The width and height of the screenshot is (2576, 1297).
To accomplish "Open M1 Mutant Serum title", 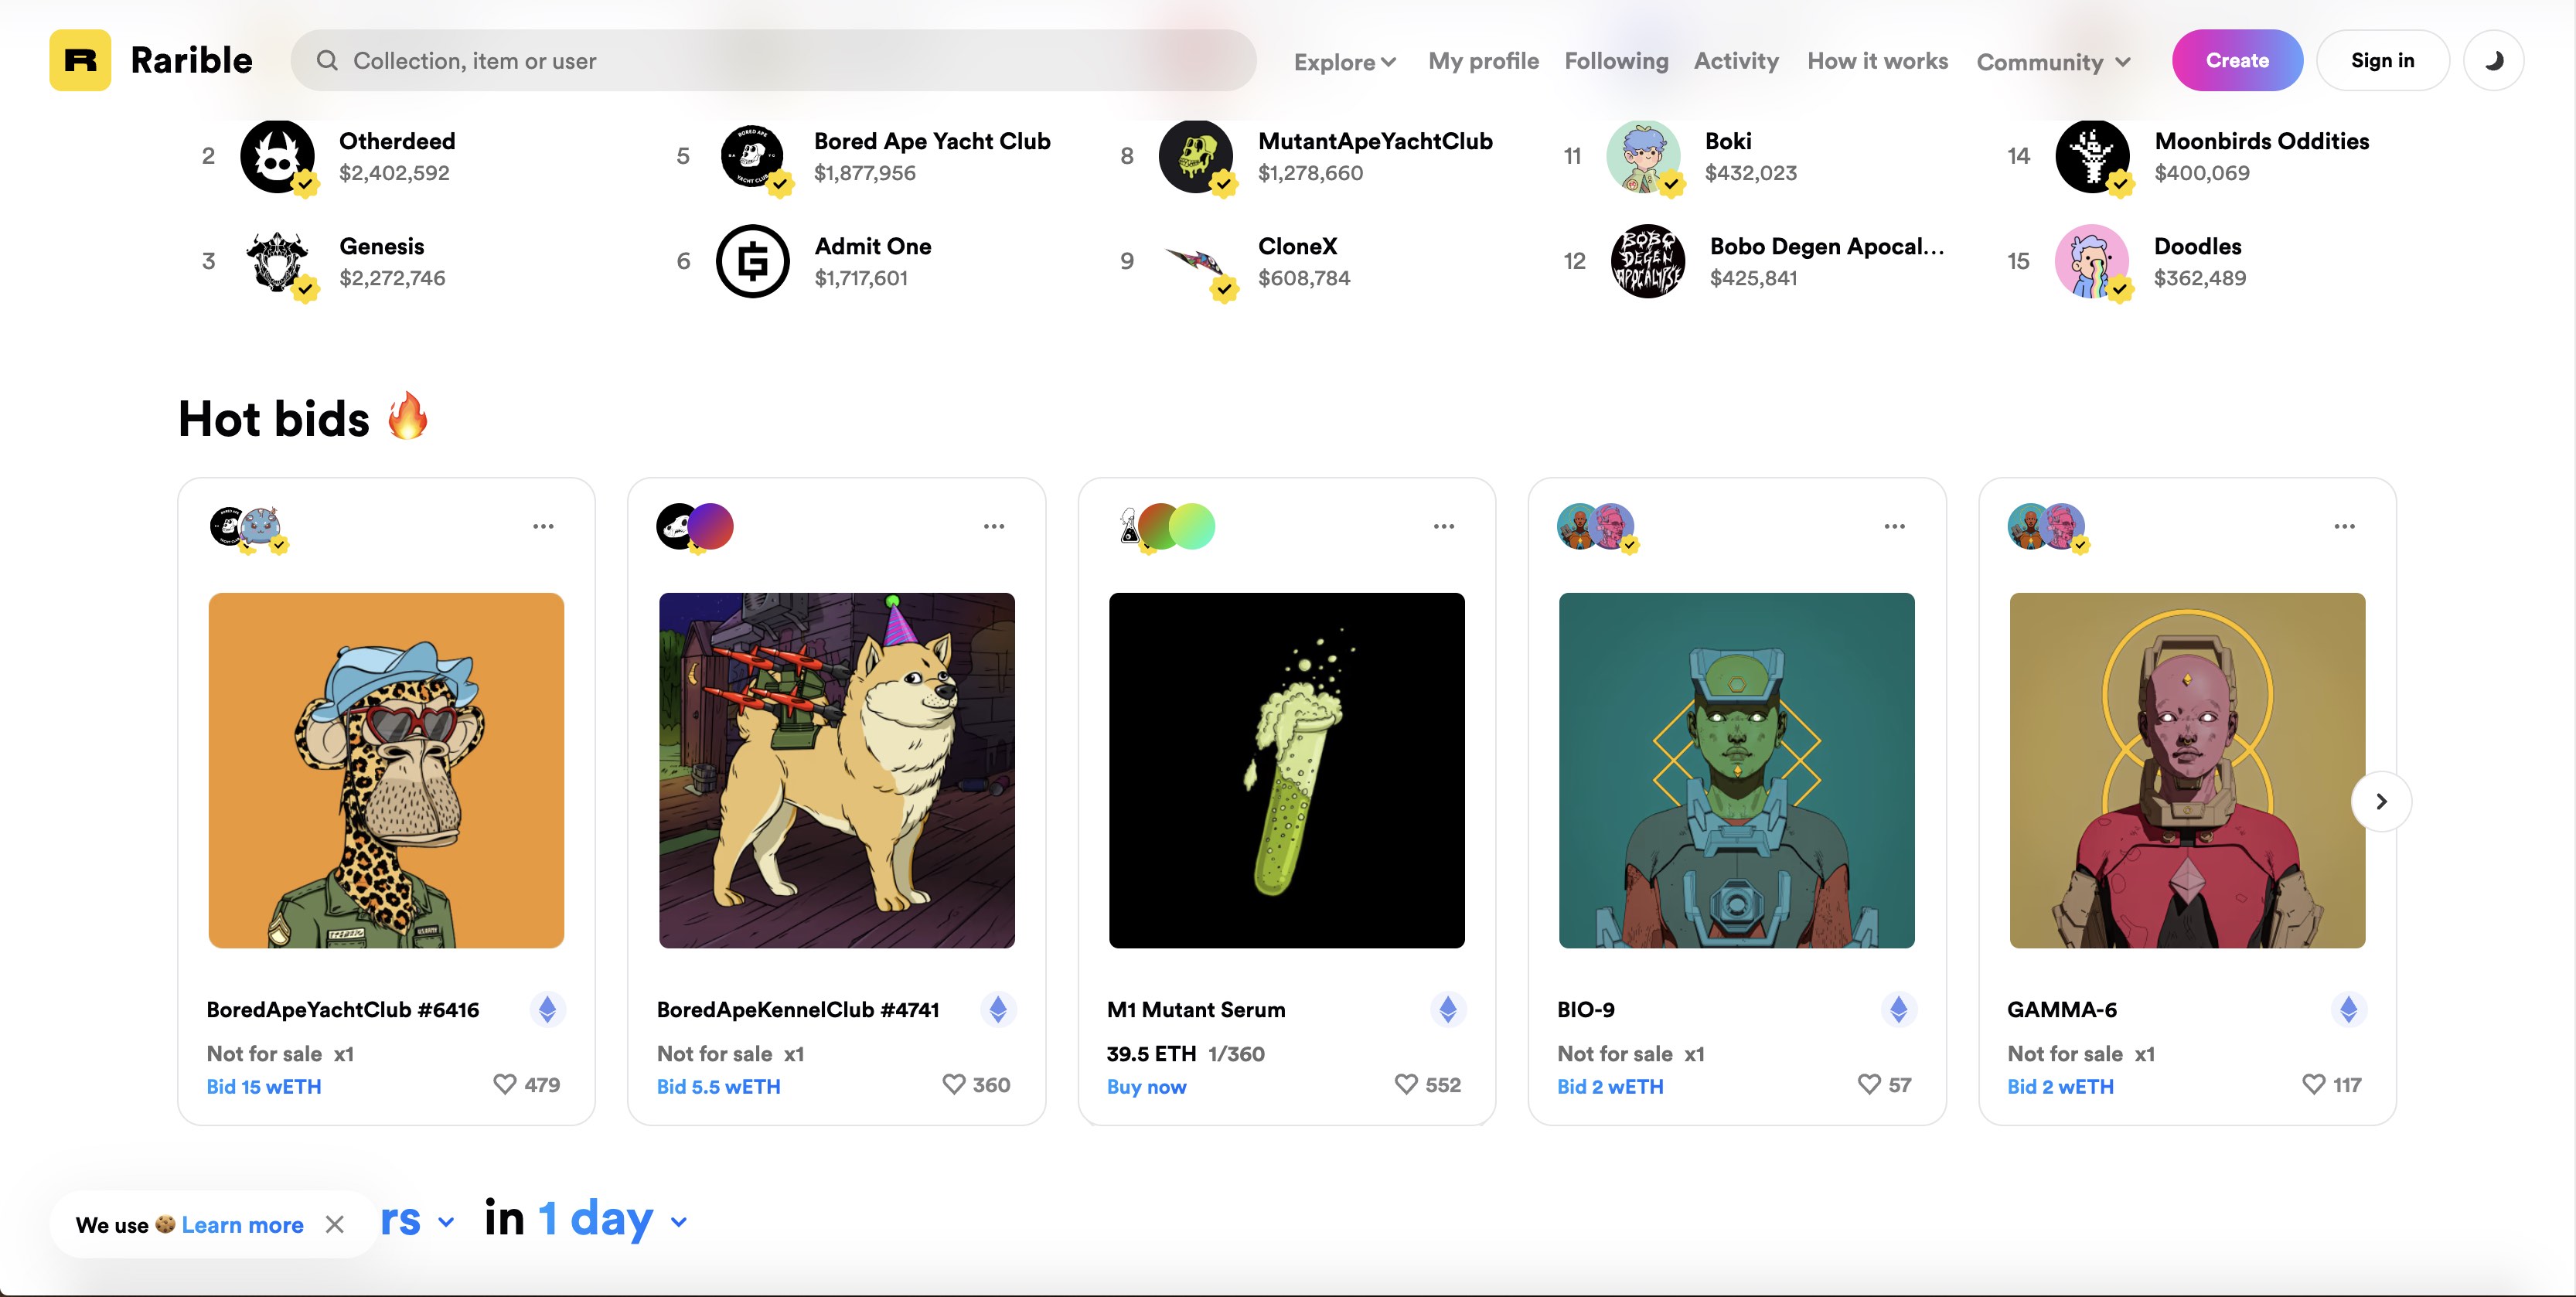I will click(1196, 1009).
